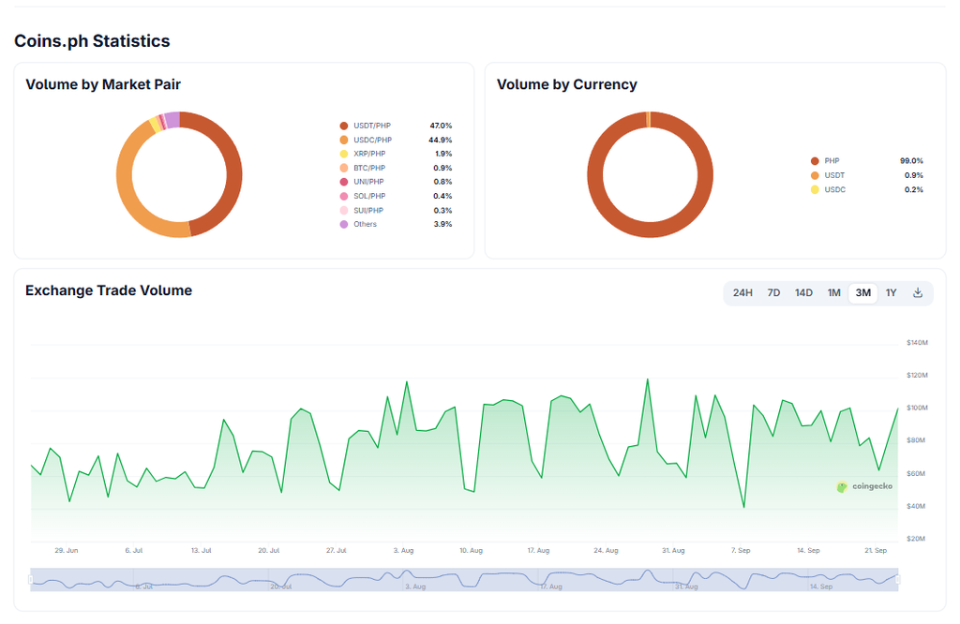Click the Coins.ph Statistics heading
960x624 pixels.
[92, 41]
